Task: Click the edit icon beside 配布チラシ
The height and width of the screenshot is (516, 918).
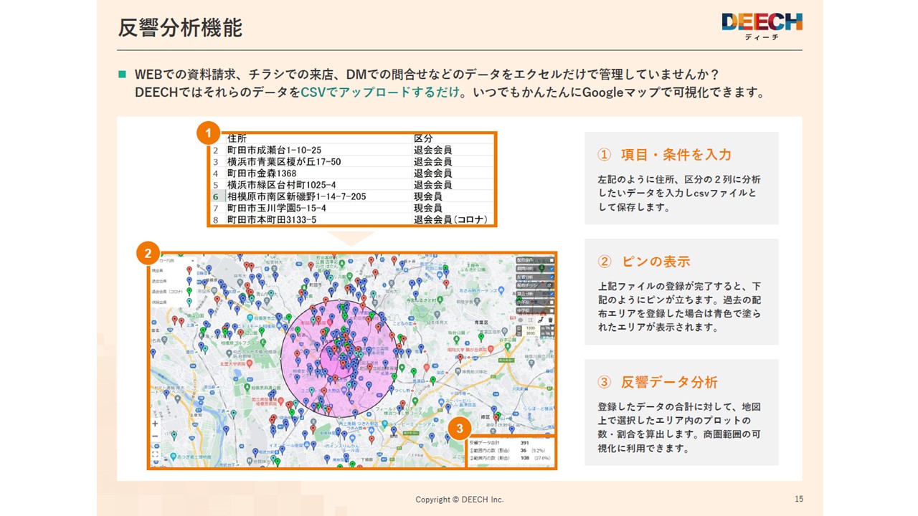Action: click(x=549, y=285)
